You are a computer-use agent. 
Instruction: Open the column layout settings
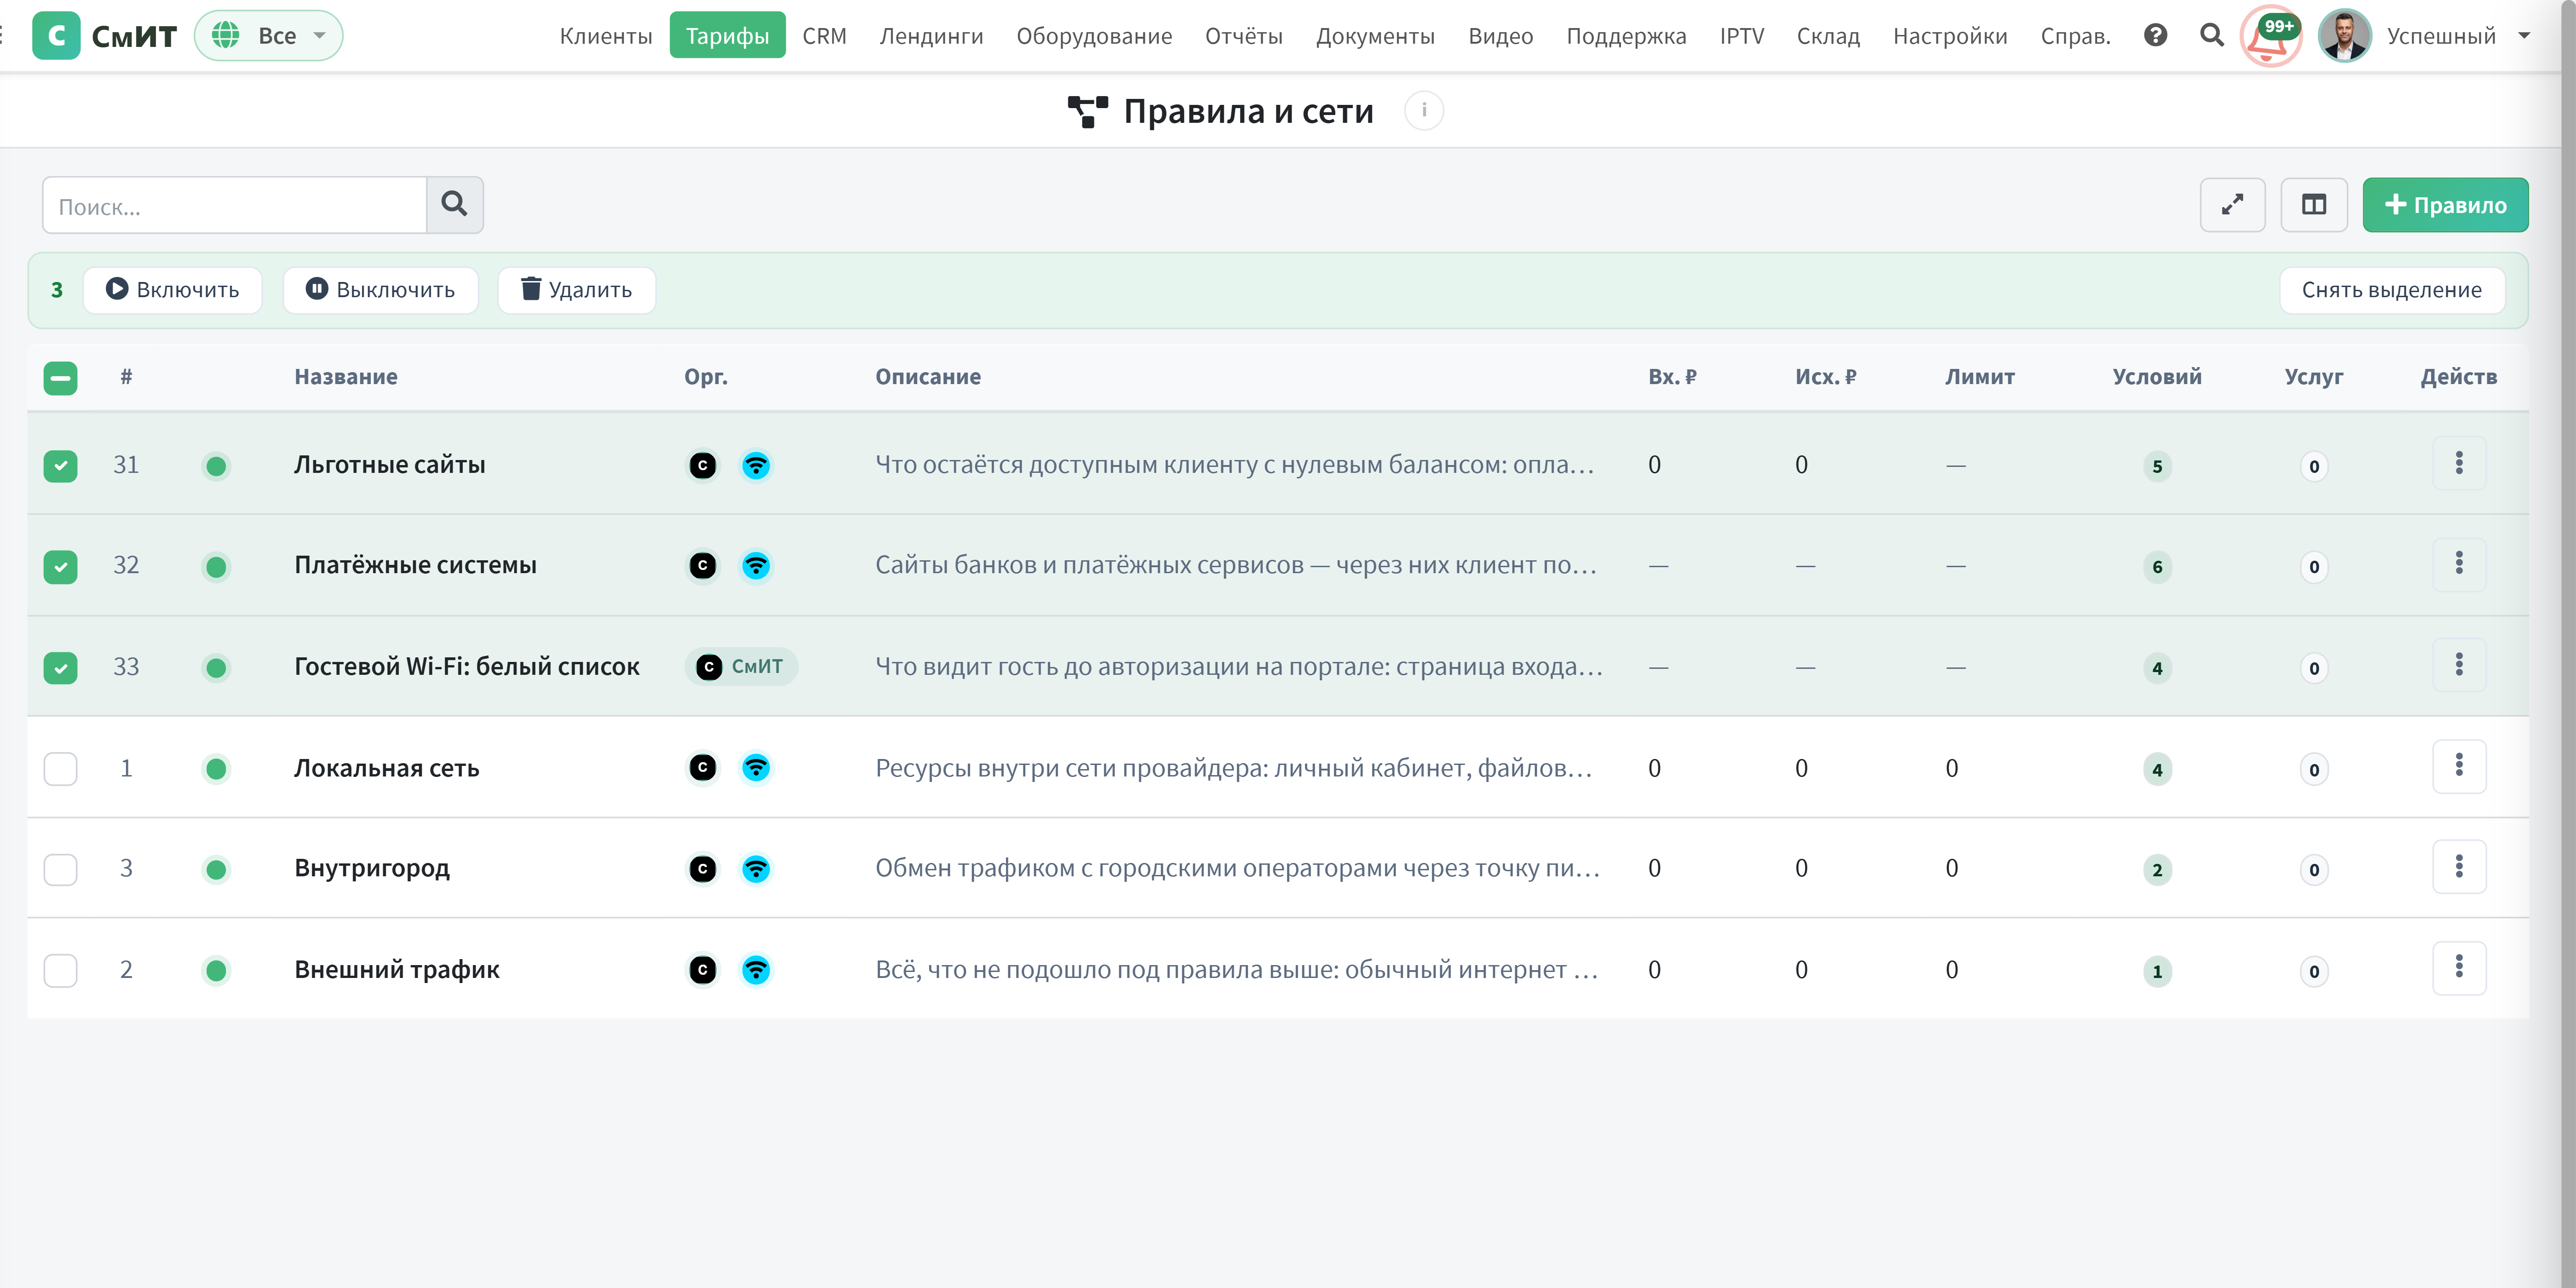tap(2314, 205)
